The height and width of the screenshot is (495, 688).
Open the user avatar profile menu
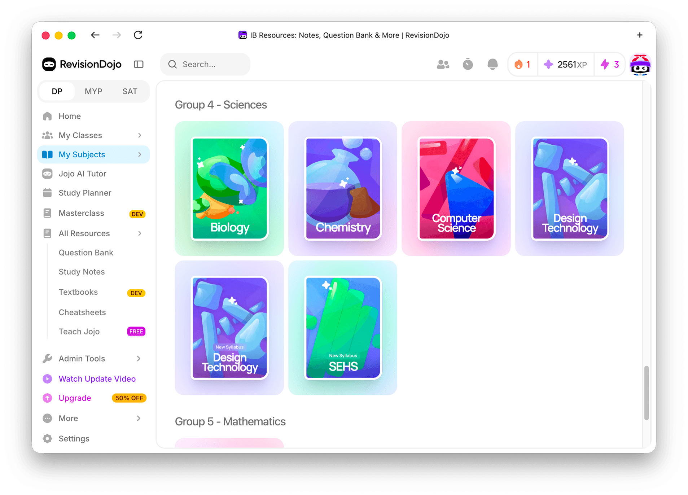click(x=640, y=65)
